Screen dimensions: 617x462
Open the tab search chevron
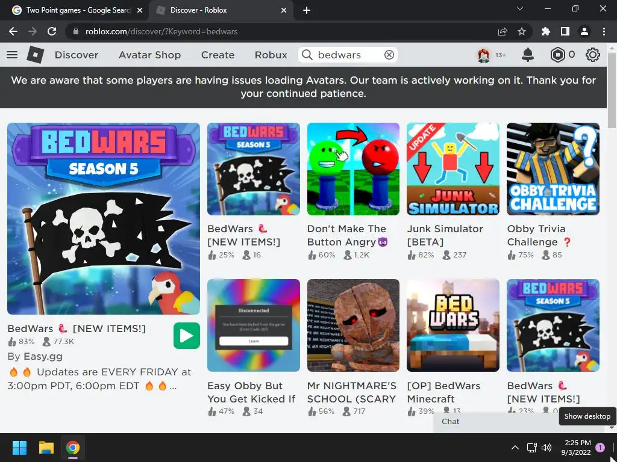[520, 8]
